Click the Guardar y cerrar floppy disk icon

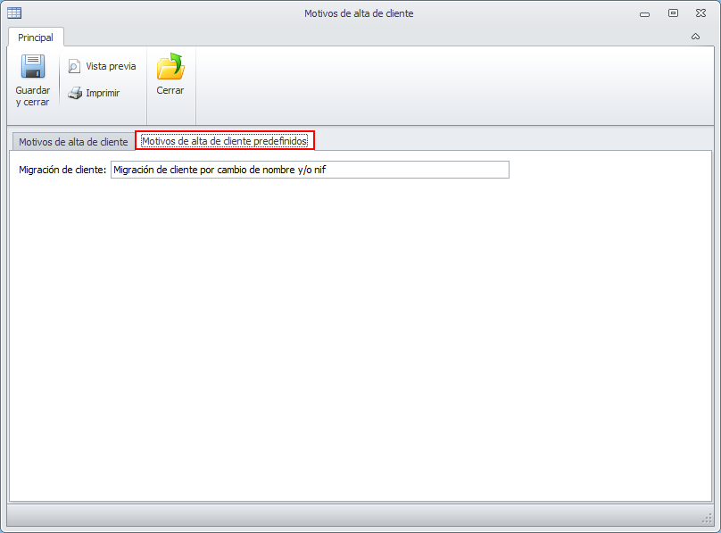tap(33, 66)
